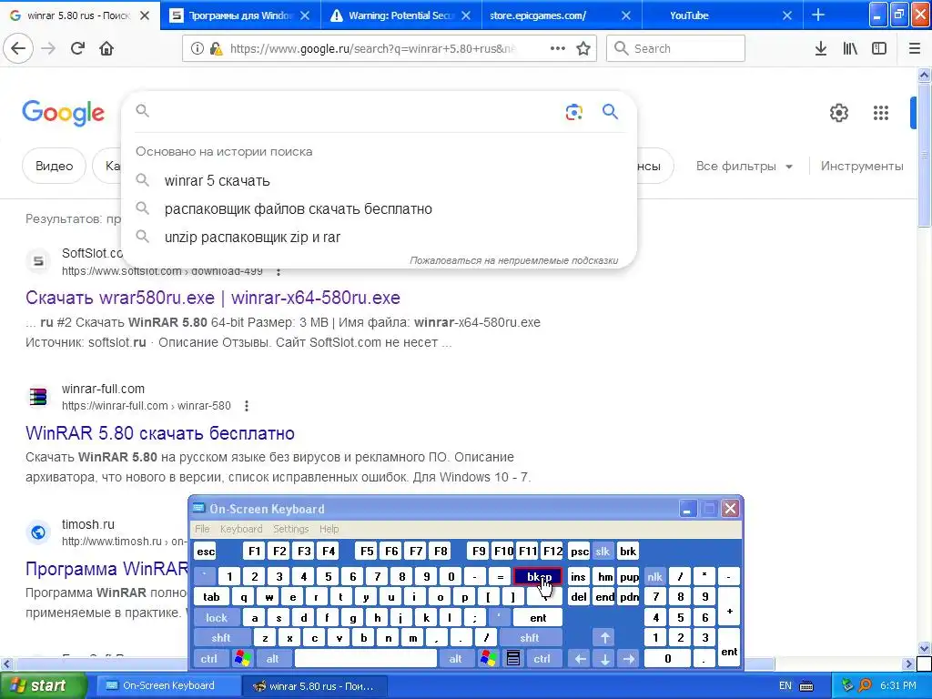
Task: Open Скачать wrar580ru.exe search result
Action: [x=213, y=298]
